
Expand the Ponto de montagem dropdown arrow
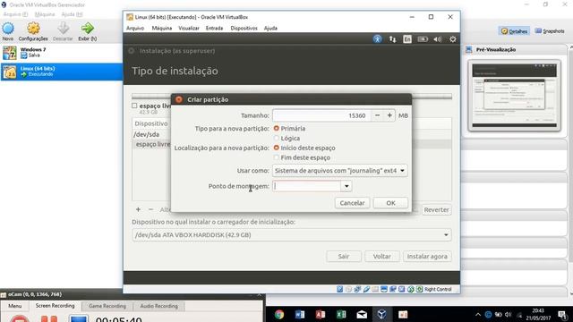tap(346, 186)
